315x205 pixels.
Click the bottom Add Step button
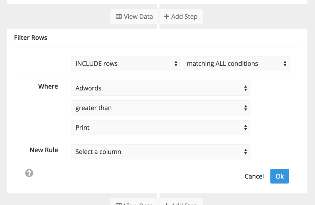click(180, 202)
